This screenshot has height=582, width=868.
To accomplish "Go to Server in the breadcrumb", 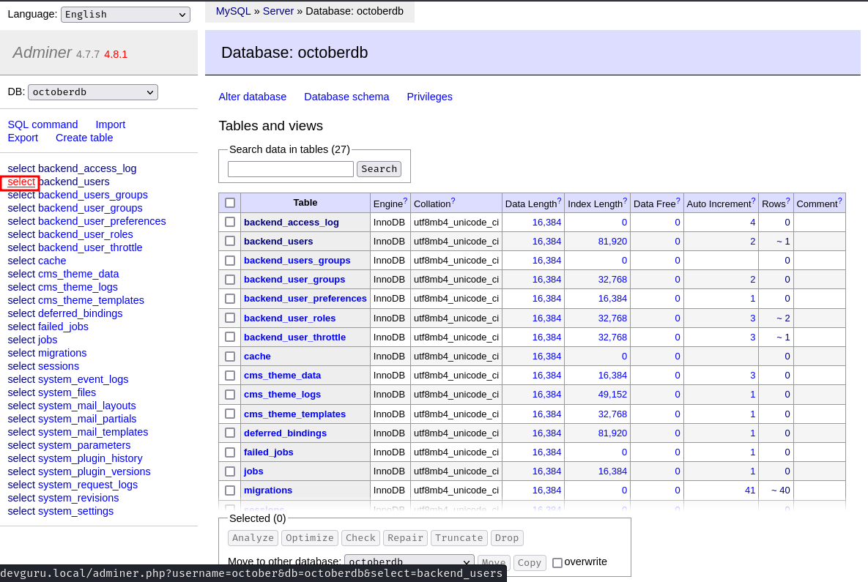I will [x=278, y=11].
